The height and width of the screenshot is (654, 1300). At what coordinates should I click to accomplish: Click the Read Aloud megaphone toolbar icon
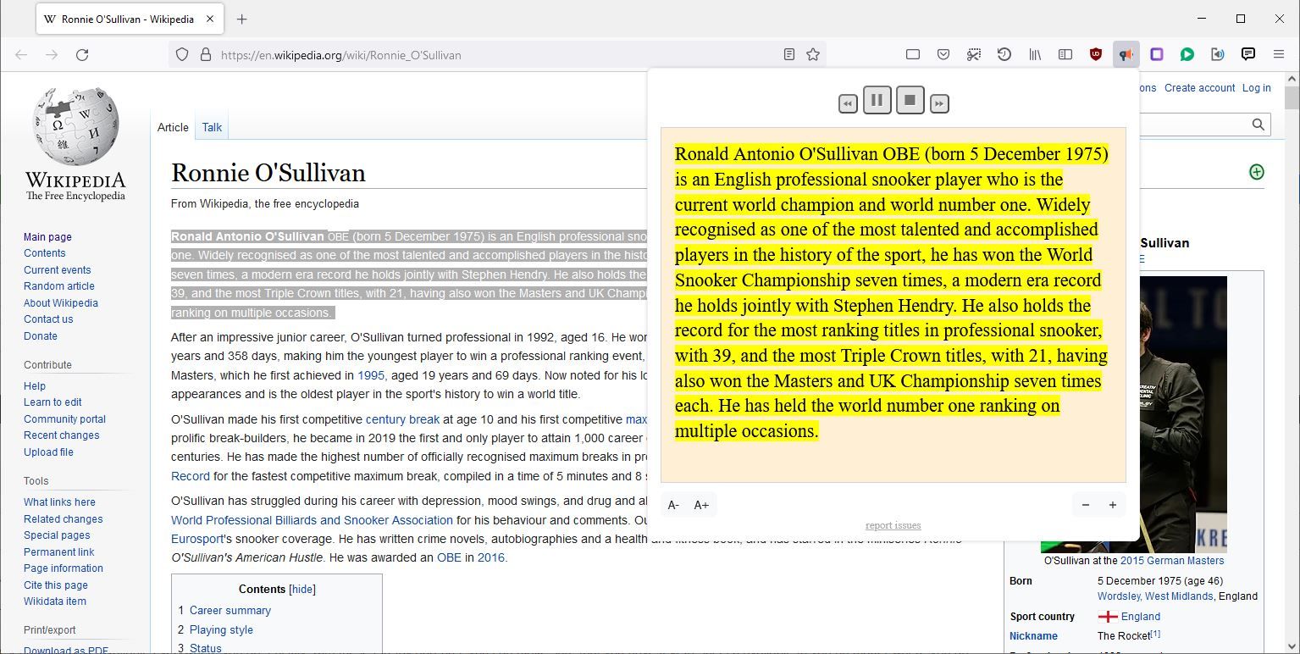pos(1126,54)
